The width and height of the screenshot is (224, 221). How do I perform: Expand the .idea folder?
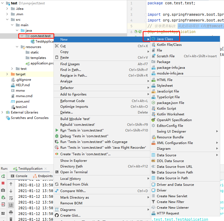pos(7,8)
